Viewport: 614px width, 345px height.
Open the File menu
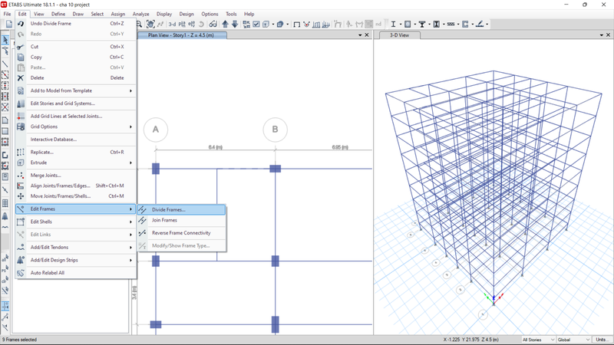[x=8, y=14]
